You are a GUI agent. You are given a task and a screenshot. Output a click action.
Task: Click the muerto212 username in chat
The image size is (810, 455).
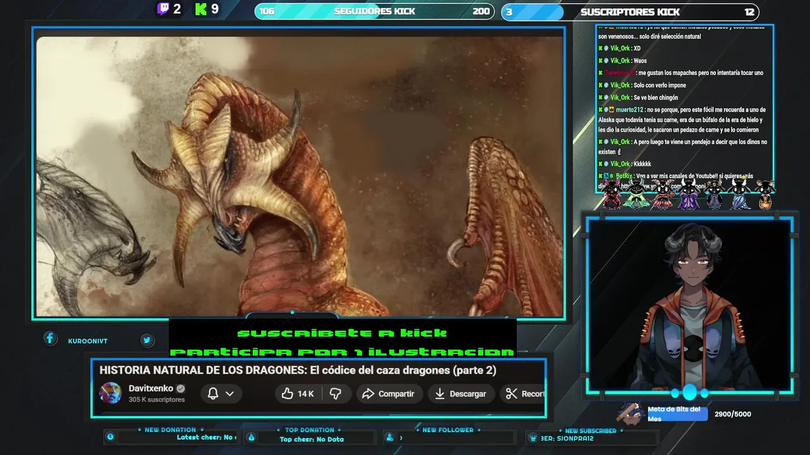pyautogui.click(x=629, y=110)
